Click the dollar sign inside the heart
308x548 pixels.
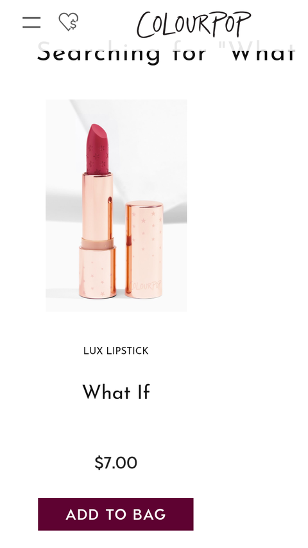point(73,25)
